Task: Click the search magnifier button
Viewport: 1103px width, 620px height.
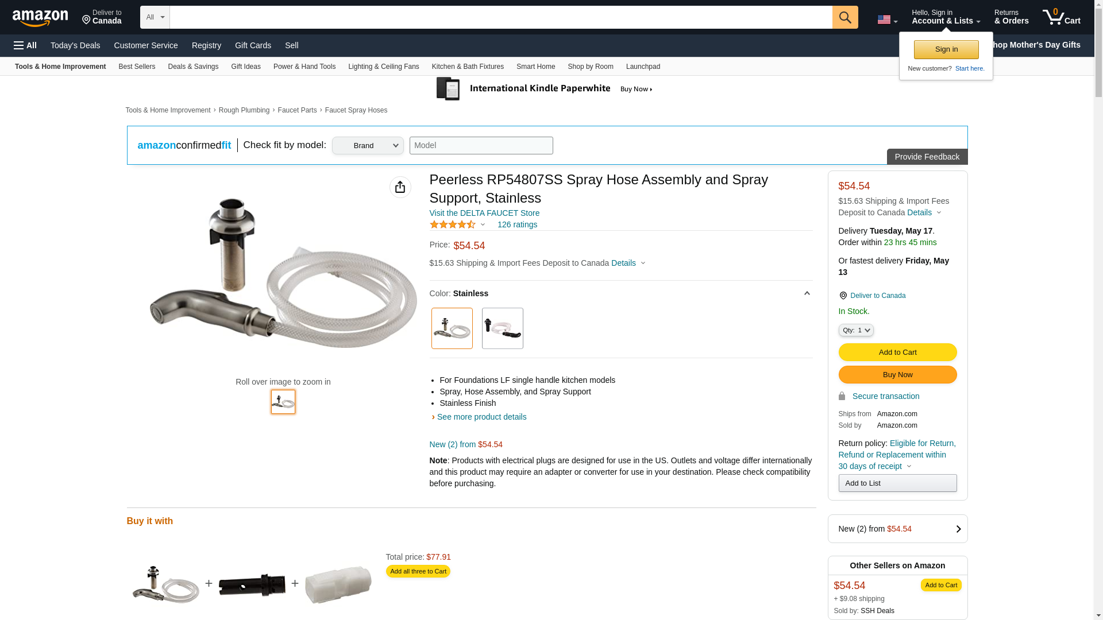Action: point(844,17)
